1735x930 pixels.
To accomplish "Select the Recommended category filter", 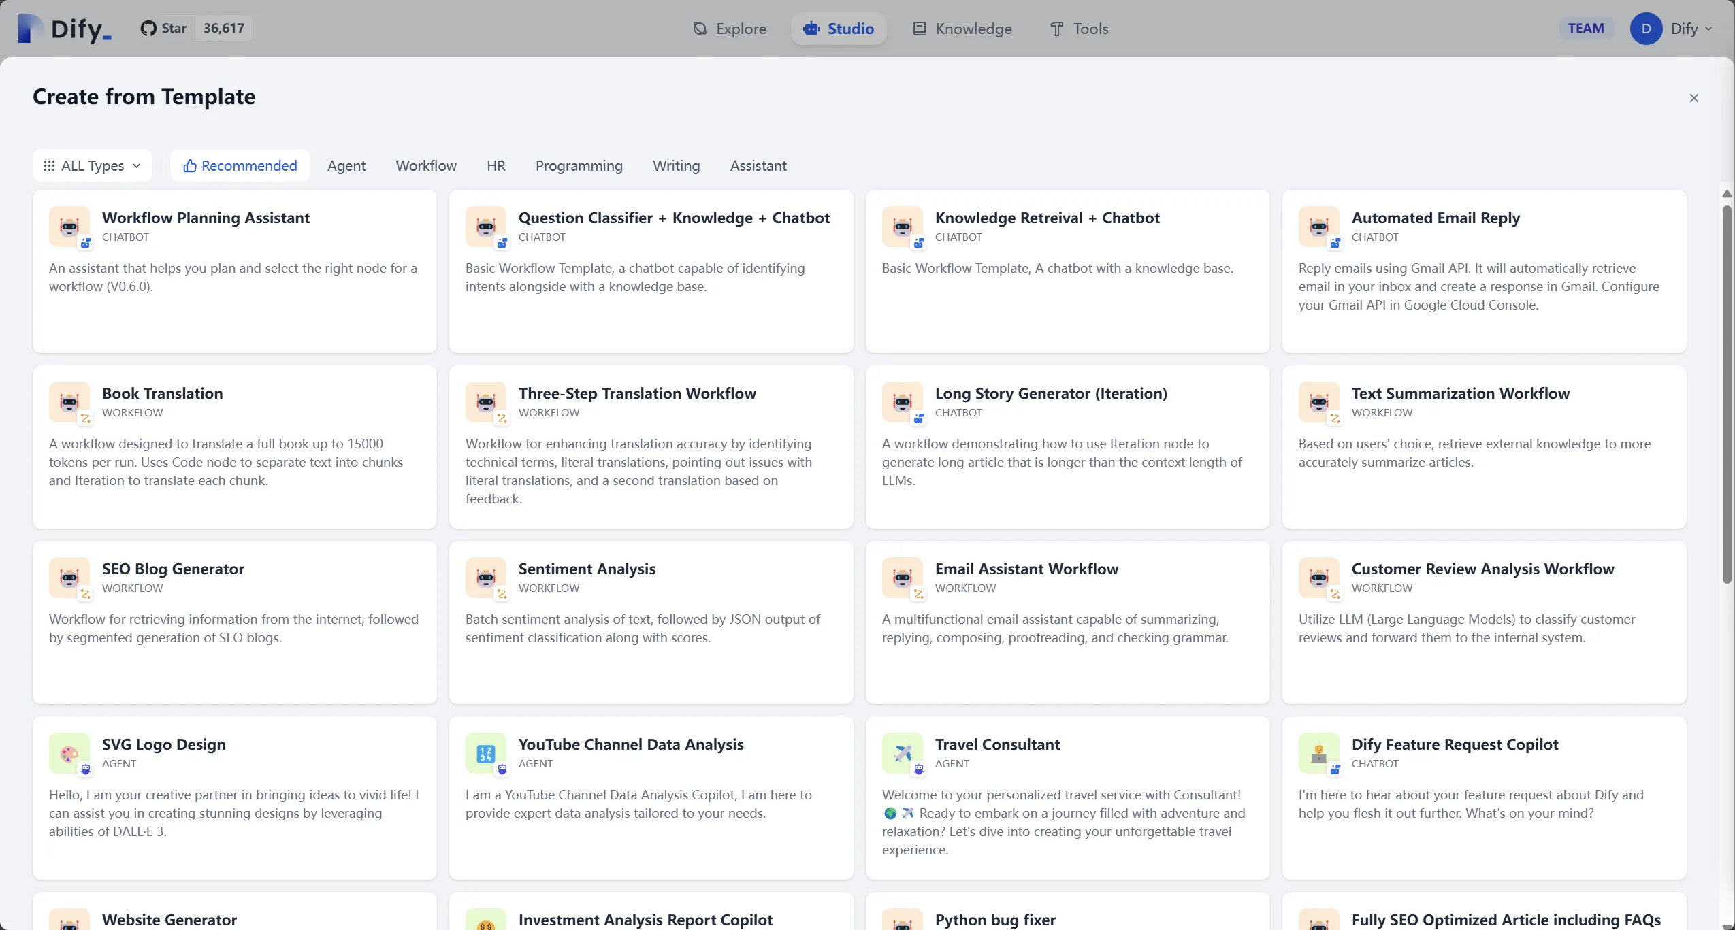I will (x=240, y=166).
